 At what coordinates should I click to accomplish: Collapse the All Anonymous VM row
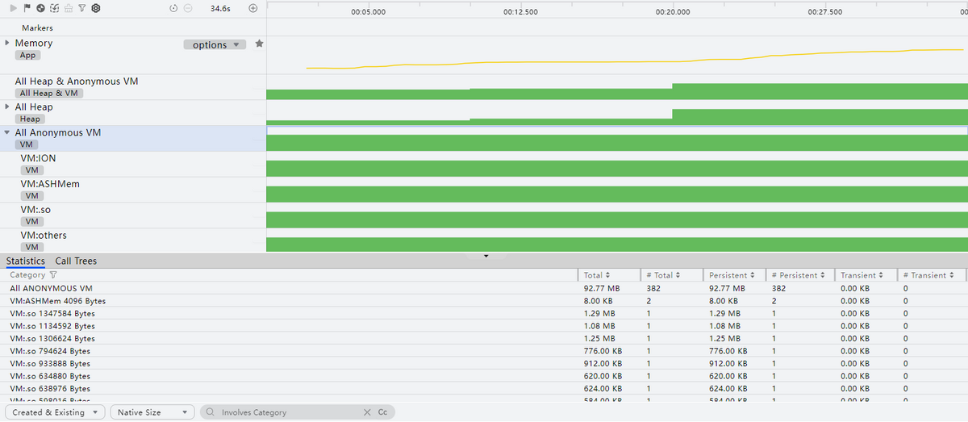[7, 132]
